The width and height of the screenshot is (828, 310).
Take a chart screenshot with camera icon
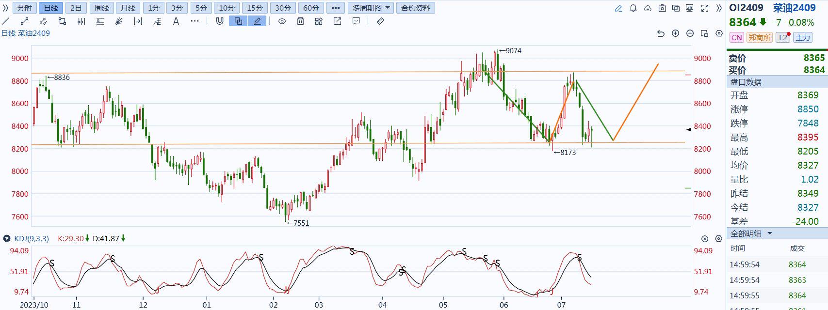[x=662, y=8]
